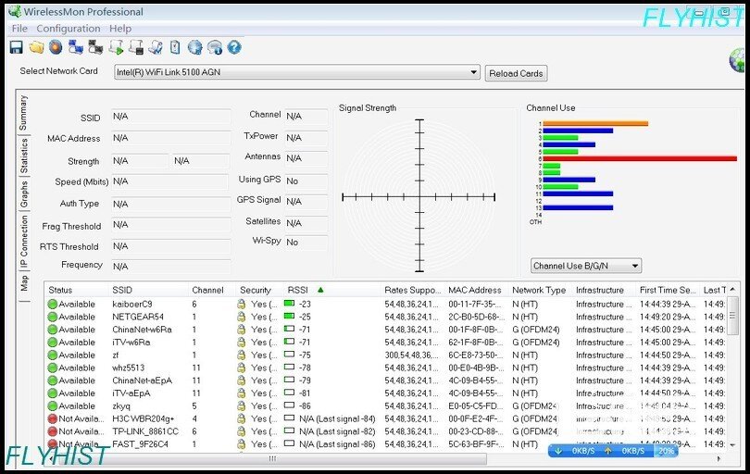
Task: Click the scroll-down arrow of network list
Action: 732,444
